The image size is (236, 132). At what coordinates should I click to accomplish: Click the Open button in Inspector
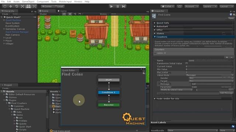pos(231,18)
